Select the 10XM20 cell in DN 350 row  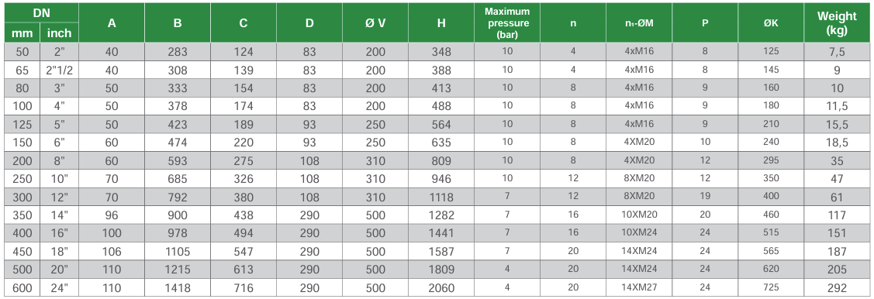(x=639, y=215)
